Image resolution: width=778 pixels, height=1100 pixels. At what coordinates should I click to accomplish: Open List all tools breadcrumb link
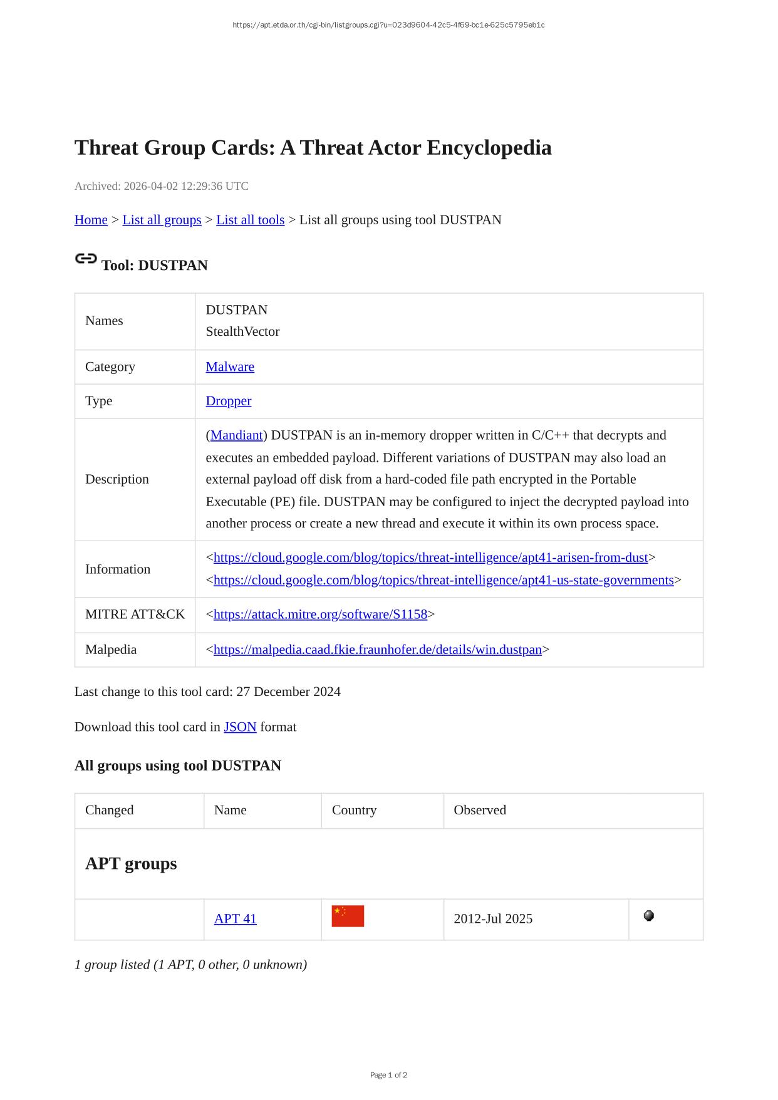[x=250, y=220]
